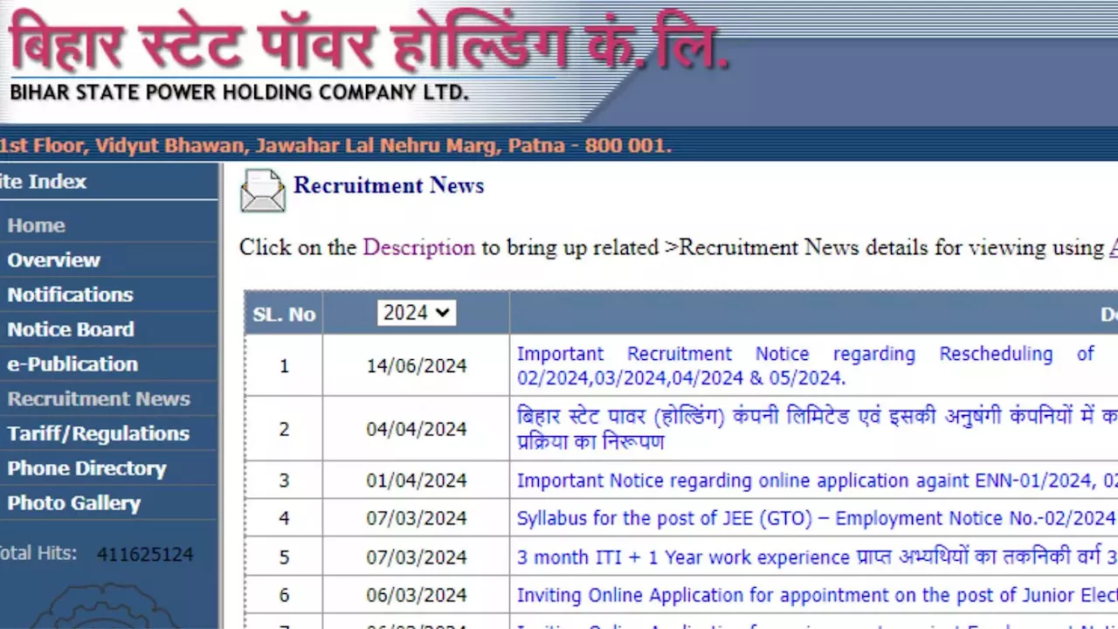1118x629 pixels.
Task: Open the Notifications section
Action: click(x=71, y=294)
